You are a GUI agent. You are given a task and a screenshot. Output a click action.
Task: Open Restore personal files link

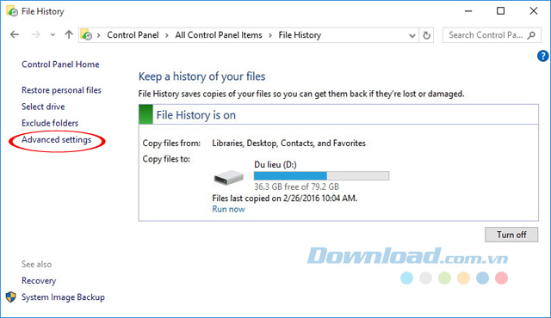pyautogui.click(x=61, y=90)
